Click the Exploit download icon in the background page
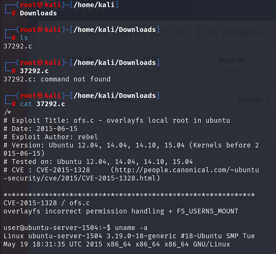This screenshot has width=276, height=254. point(269,99)
